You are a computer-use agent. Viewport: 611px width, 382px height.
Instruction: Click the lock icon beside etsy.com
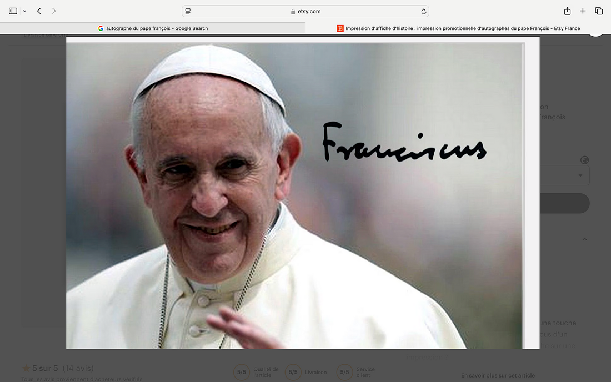click(293, 12)
